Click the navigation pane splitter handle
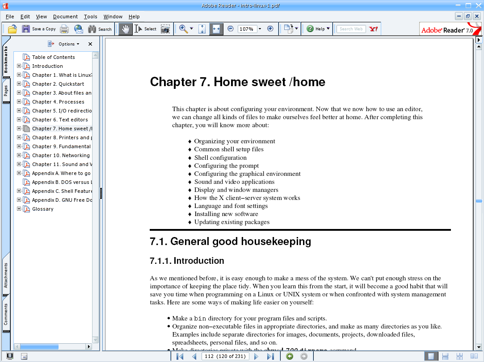Screen dimensions: 484x362 tap(101, 193)
